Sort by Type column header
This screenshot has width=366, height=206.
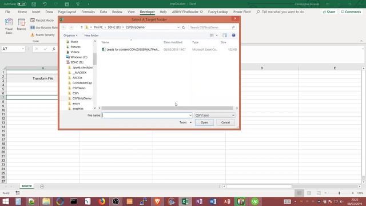[196, 42]
